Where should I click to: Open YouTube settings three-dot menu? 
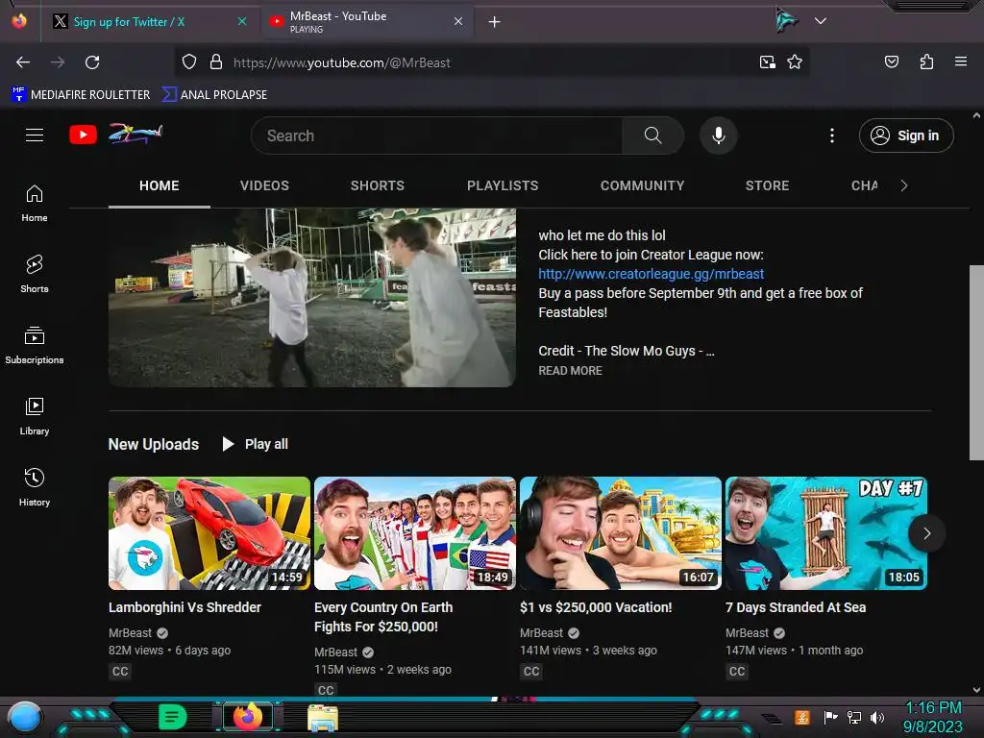(x=832, y=135)
